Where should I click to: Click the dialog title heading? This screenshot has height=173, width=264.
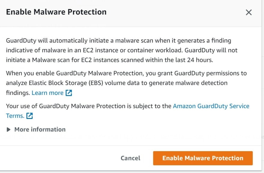click(x=56, y=12)
